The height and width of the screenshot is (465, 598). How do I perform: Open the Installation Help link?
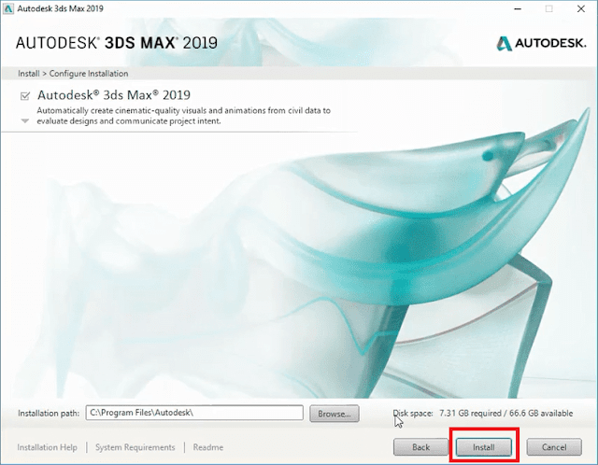47,447
